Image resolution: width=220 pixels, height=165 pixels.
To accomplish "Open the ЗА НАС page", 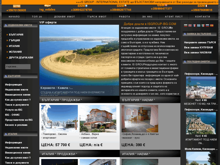I will click(x=147, y=17).
